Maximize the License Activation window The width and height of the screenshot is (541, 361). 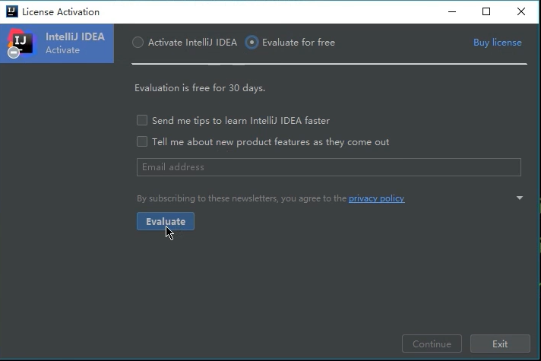click(x=486, y=11)
